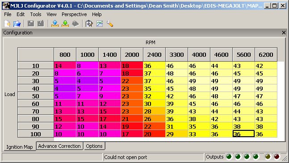Switch to the Options tab
The width and height of the screenshot is (289, 163).
click(94, 146)
